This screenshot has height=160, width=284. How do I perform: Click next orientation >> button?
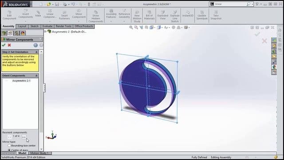click(24, 137)
